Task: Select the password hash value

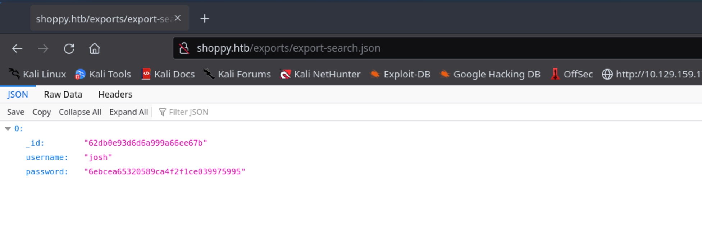Action: pyautogui.click(x=164, y=171)
